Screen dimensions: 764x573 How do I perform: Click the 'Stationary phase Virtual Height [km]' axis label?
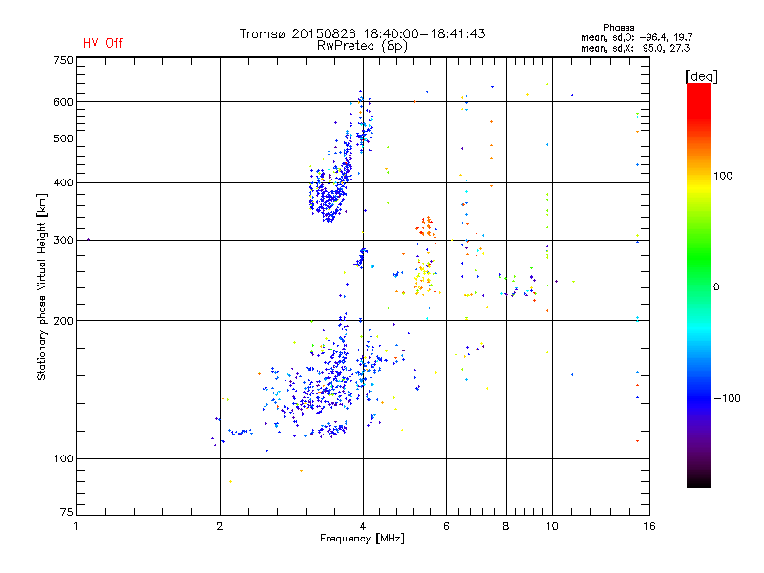point(42,286)
